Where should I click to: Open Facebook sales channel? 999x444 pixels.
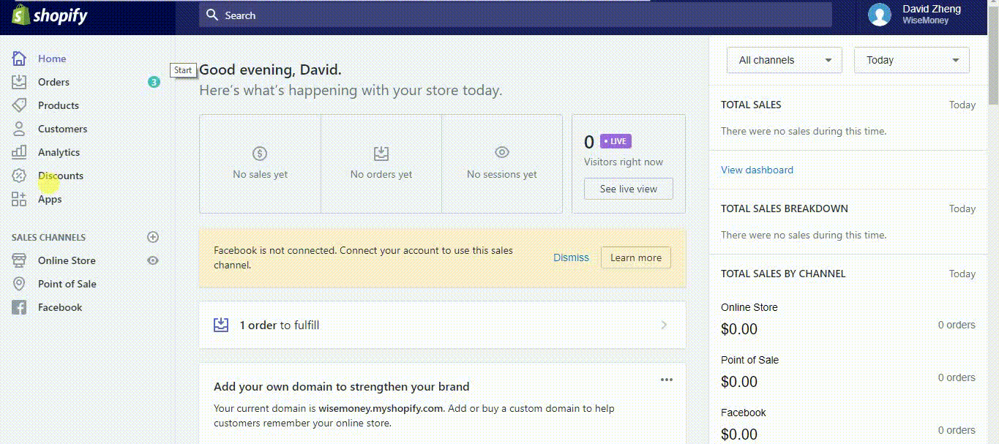[60, 307]
